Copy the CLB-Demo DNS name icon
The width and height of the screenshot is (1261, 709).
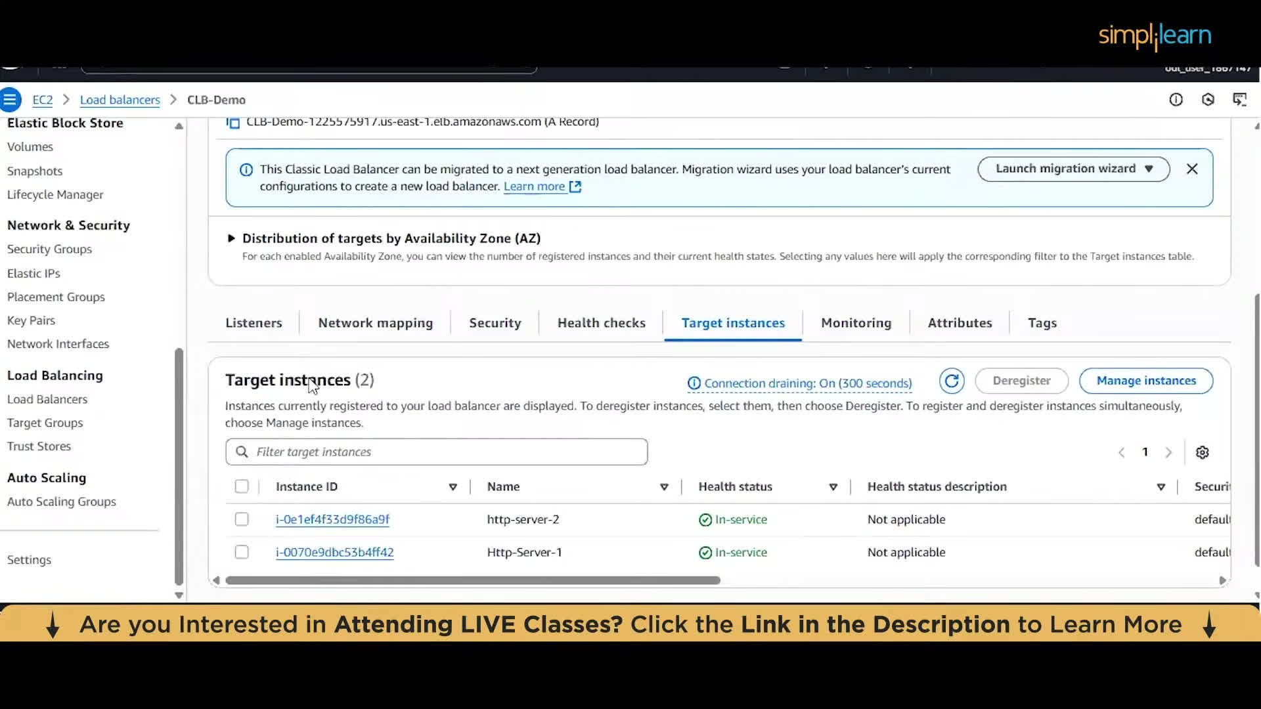232,122
